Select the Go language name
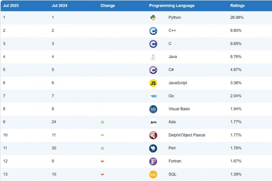 pyautogui.click(x=171, y=96)
